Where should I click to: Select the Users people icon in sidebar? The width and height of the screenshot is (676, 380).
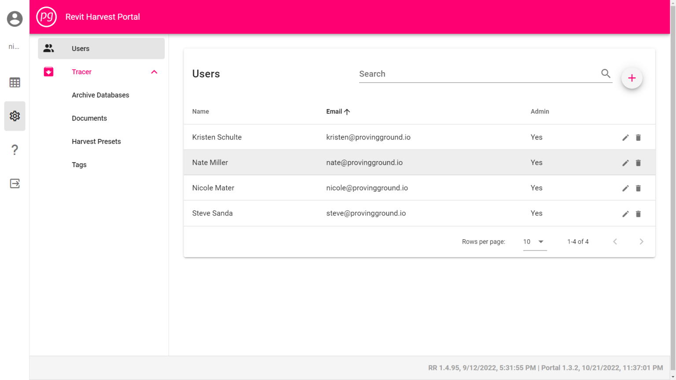[x=48, y=48]
